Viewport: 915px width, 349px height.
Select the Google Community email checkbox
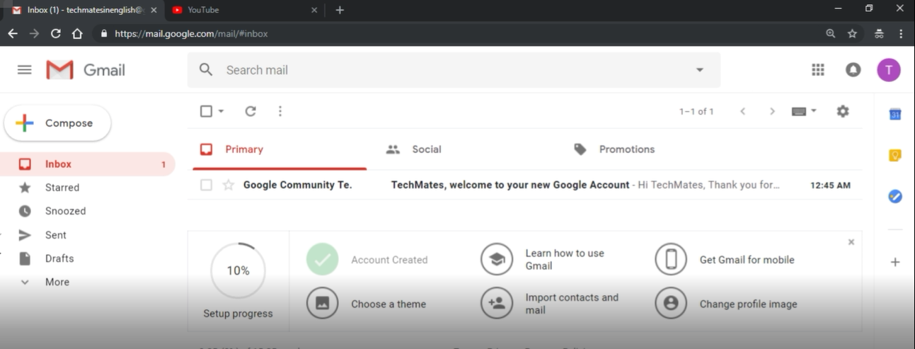(x=206, y=185)
